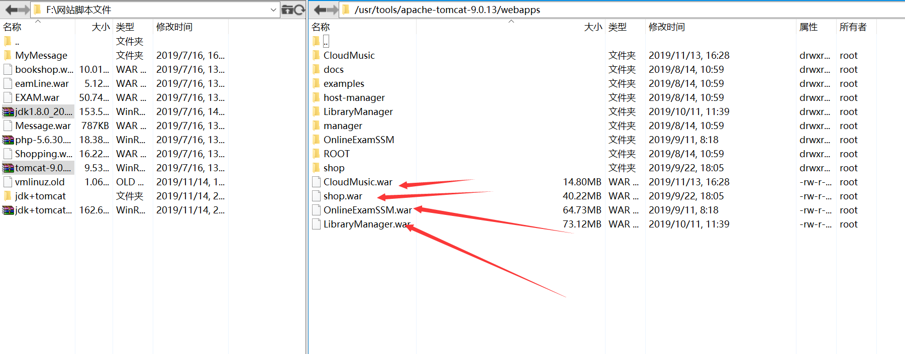Click the 40.22MB size of shop.war
Viewport: 905px width, 354px height.
(x=582, y=196)
